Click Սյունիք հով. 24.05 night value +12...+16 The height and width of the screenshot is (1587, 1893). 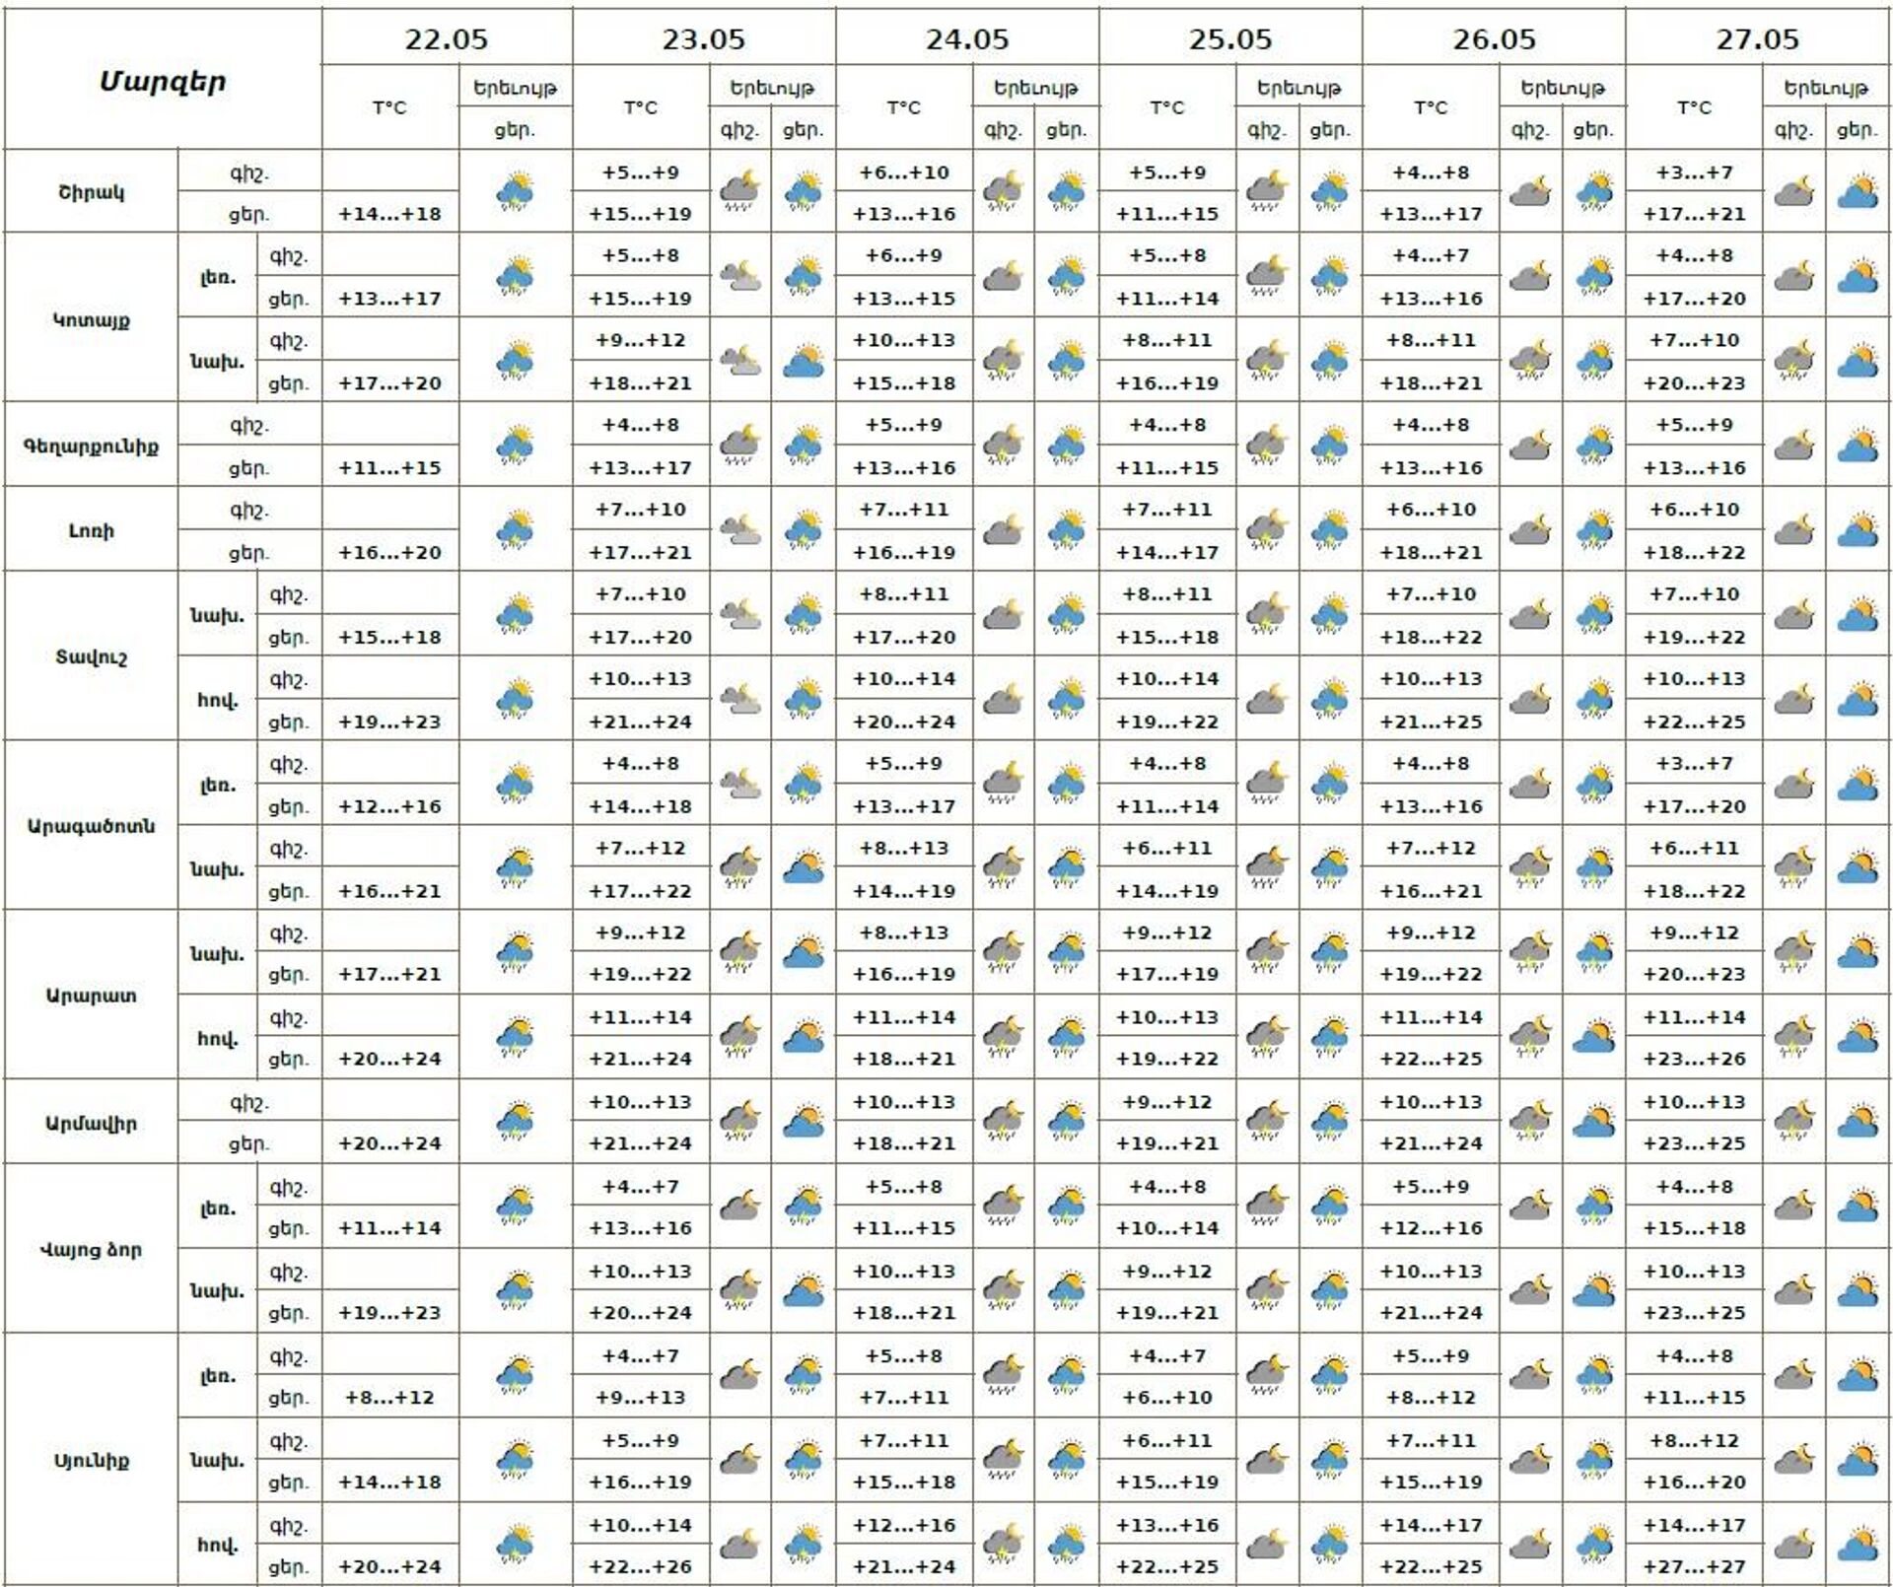tap(904, 1525)
